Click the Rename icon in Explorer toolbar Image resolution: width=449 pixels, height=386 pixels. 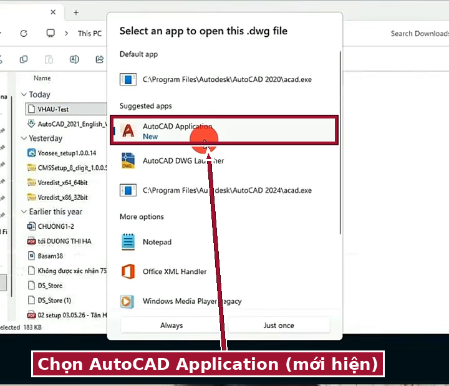pyautogui.click(x=74, y=59)
